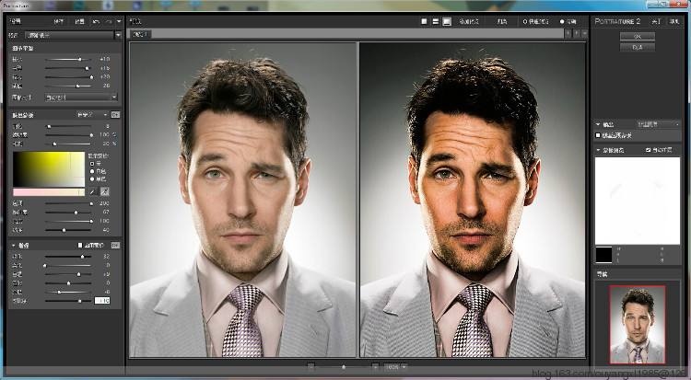This screenshot has width=691, height=380.
Task: Open the zoom percentage dropdown below preview
Action: pos(394,365)
